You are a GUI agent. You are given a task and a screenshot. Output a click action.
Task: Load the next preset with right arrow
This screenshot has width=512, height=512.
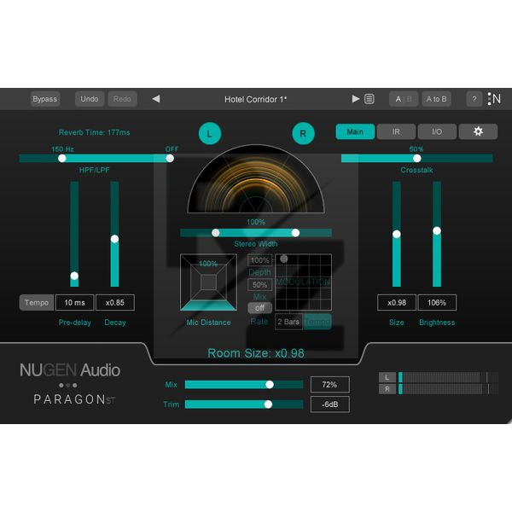[x=356, y=99]
